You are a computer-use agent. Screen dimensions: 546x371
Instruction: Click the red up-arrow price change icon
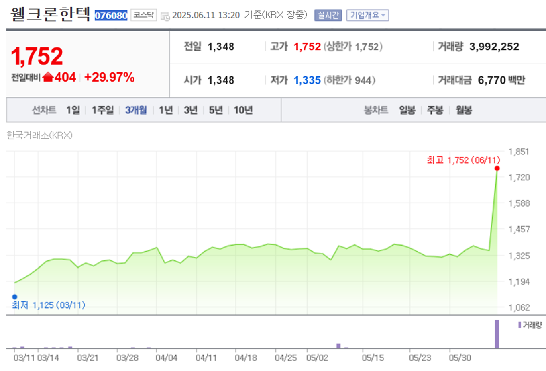click(x=48, y=76)
